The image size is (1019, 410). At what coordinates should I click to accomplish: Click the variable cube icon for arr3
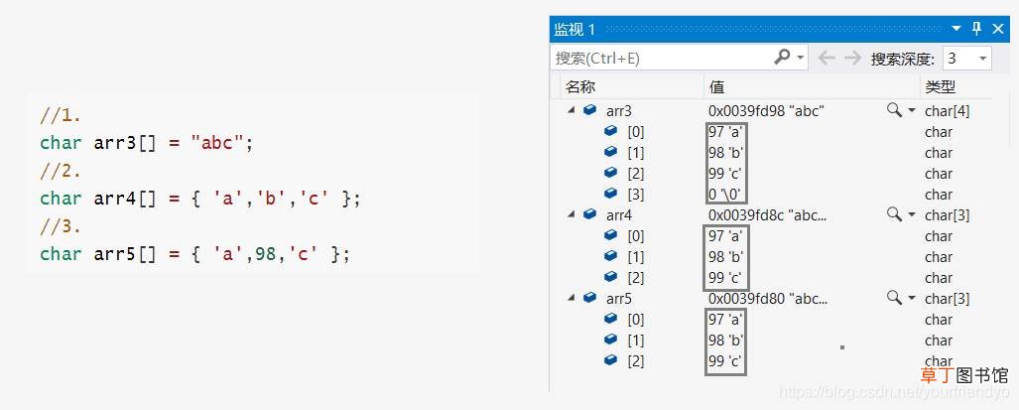[590, 110]
